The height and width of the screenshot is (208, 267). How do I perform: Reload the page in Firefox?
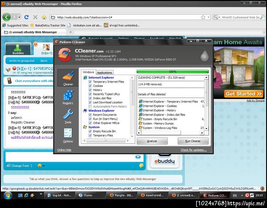[26, 17]
